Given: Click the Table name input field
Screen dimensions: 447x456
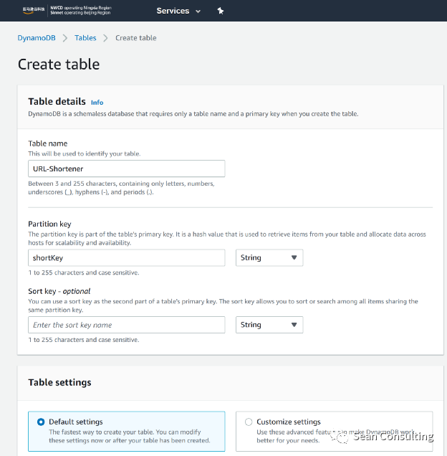Looking at the screenshot, I should point(126,168).
